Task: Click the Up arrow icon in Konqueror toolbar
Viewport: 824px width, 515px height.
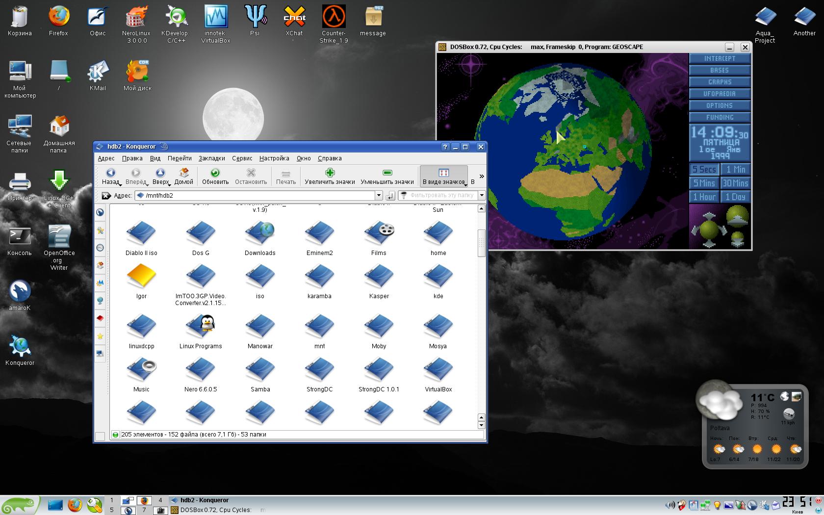Action: [160, 173]
